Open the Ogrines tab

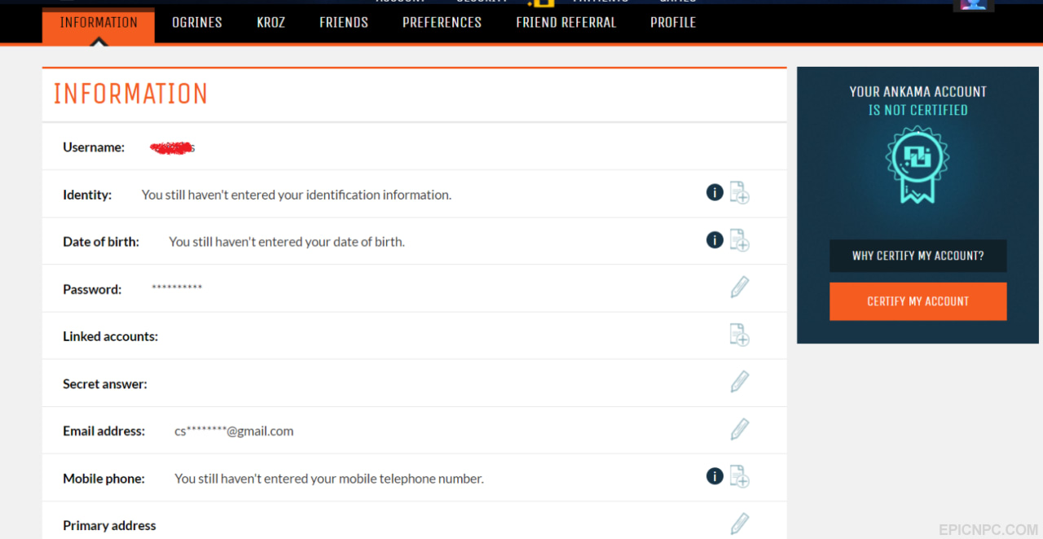tap(197, 23)
